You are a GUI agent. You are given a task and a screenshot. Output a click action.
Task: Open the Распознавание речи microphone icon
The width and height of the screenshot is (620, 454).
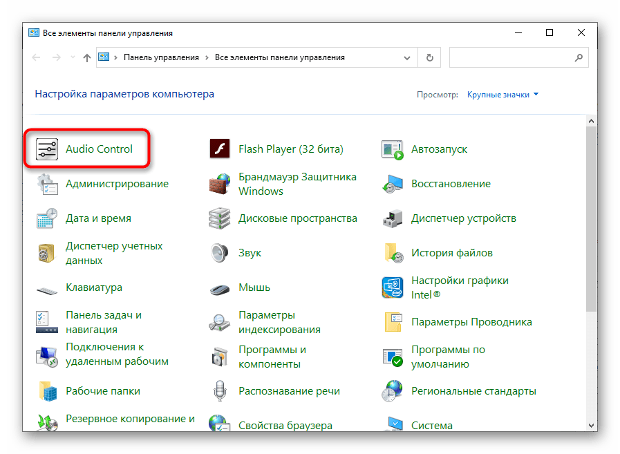coord(219,391)
